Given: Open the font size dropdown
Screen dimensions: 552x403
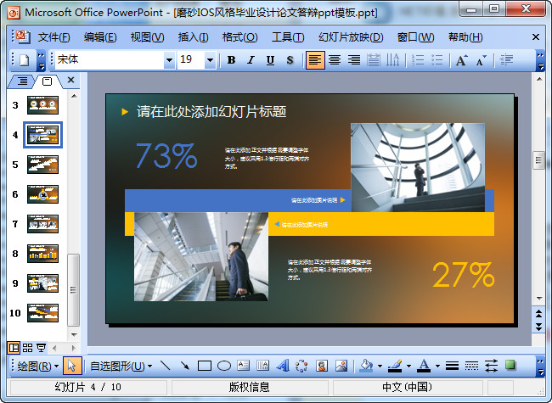Looking at the screenshot, I should click(x=210, y=60).
